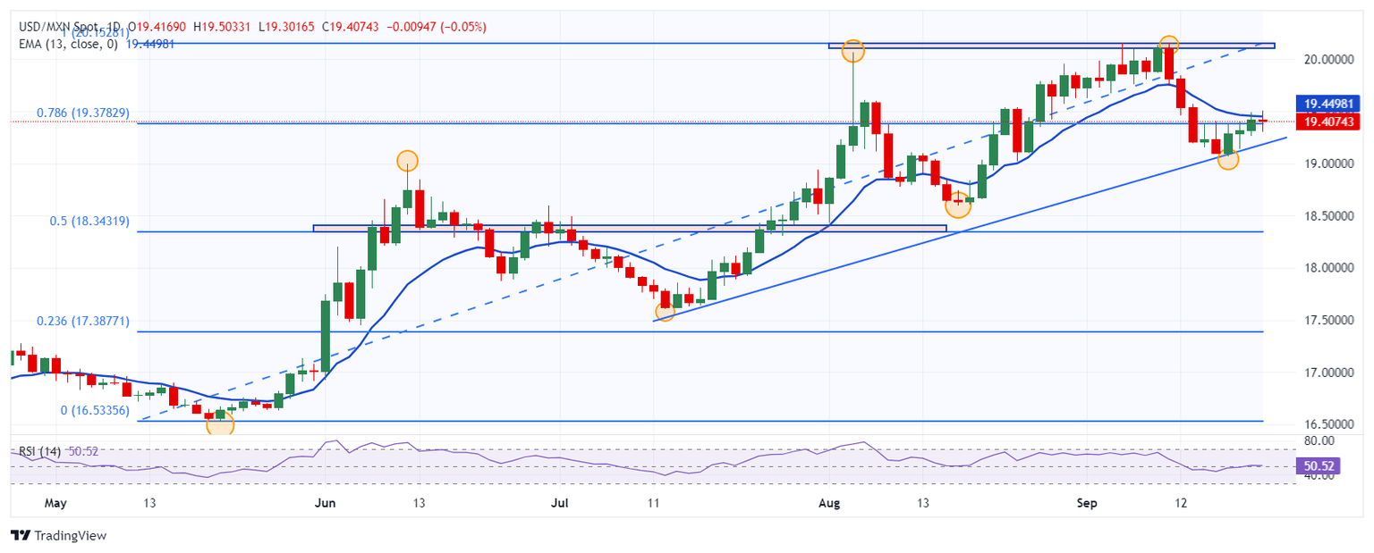Click the 0.236 (17.38771) Fibonacci level label
The image size is (1374, 553).
pyautogui.click(x=82, y=321)
